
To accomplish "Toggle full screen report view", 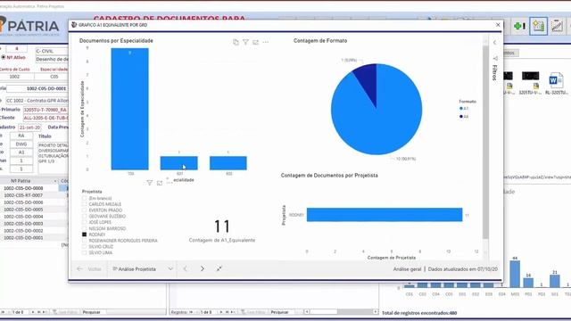I will click(219, 268).
